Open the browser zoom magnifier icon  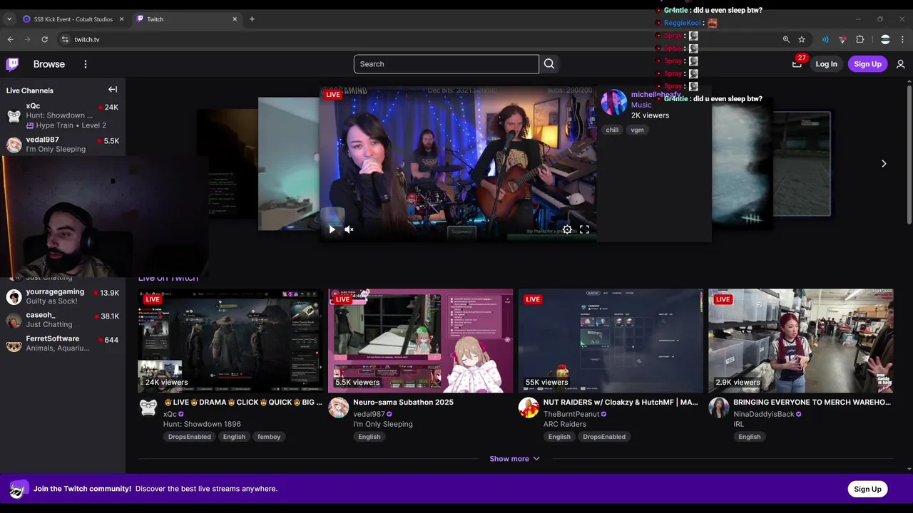point(786,39)
